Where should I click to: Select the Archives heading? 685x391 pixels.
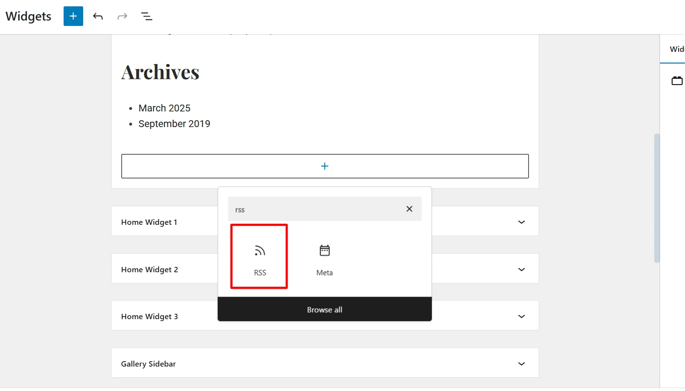(160, 72)
